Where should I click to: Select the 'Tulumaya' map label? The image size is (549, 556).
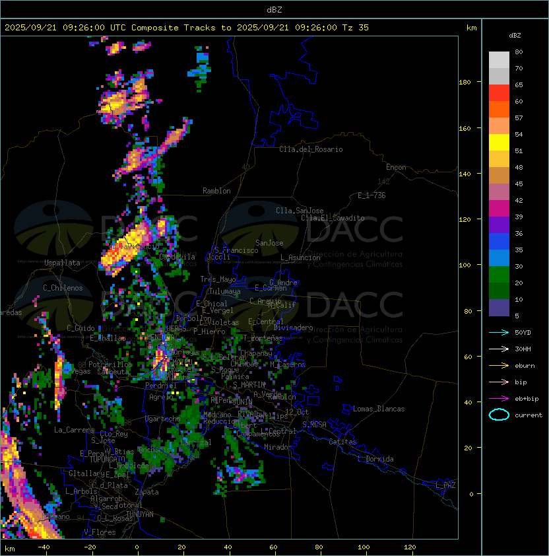[x=225, y=291]
